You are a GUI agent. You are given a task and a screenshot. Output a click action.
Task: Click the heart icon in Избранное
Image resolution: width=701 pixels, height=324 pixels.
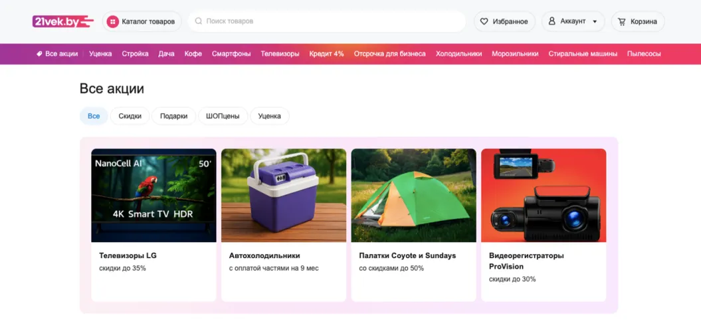pos(484,21)
